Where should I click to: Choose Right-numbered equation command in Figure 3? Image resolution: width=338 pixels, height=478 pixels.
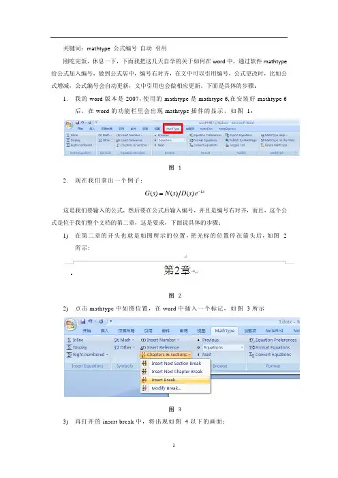[87, 355]
